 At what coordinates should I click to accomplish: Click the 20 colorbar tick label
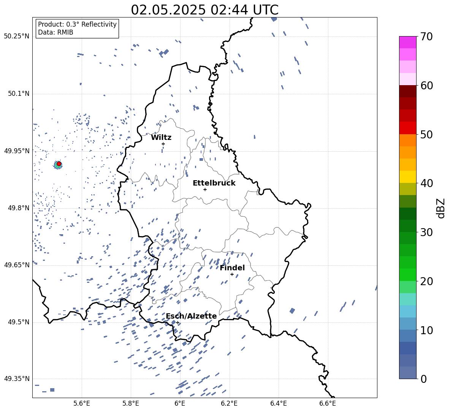pyautogui.click(x=426, y=281)
